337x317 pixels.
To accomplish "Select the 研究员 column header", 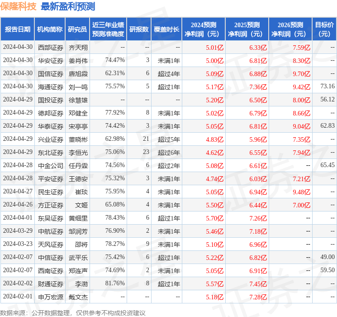I will (x=77, y=29).
